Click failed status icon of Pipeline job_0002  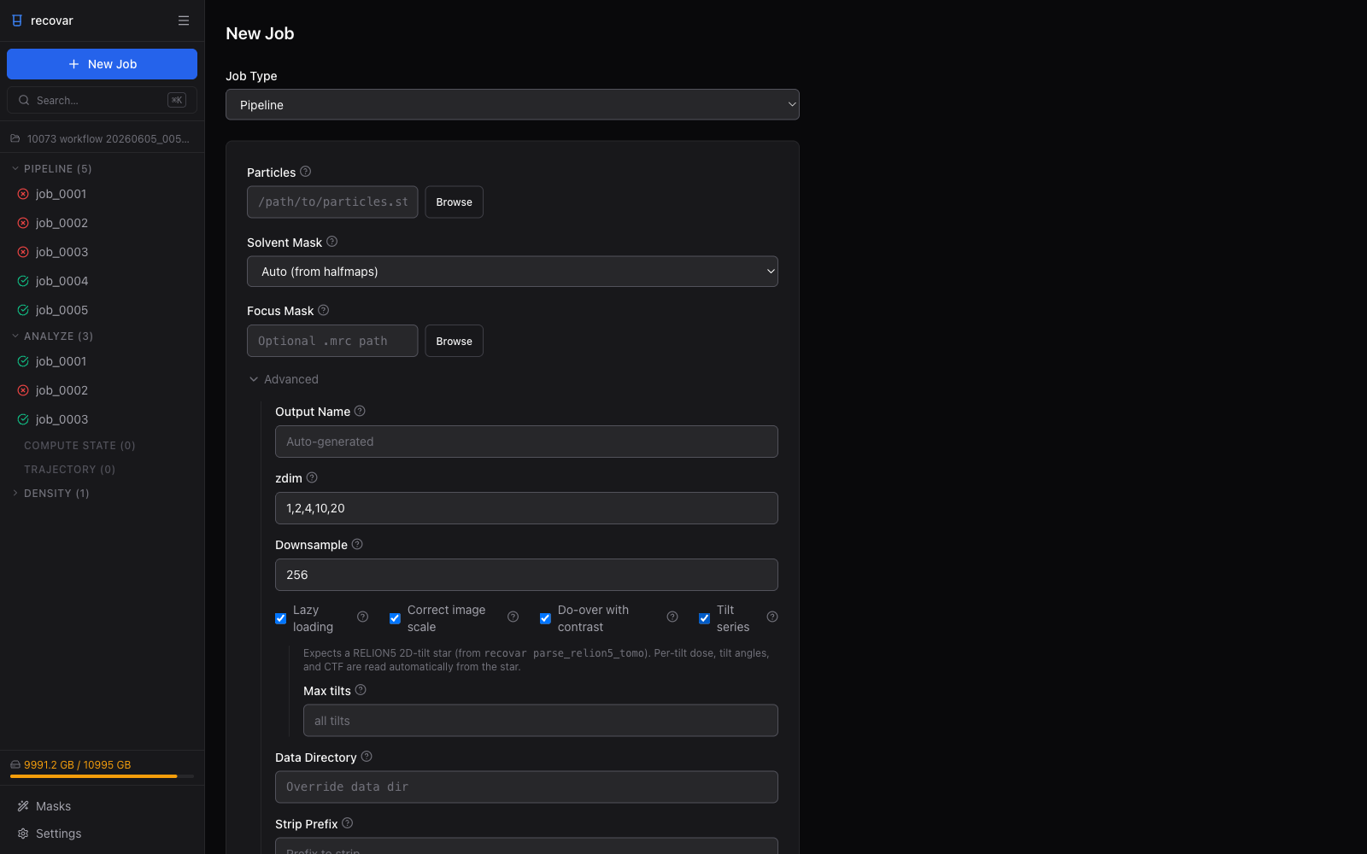[x=23, y=223]
